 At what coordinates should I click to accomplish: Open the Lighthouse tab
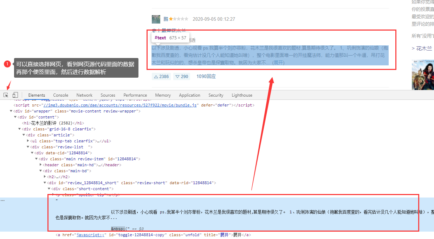pos(242,95)
